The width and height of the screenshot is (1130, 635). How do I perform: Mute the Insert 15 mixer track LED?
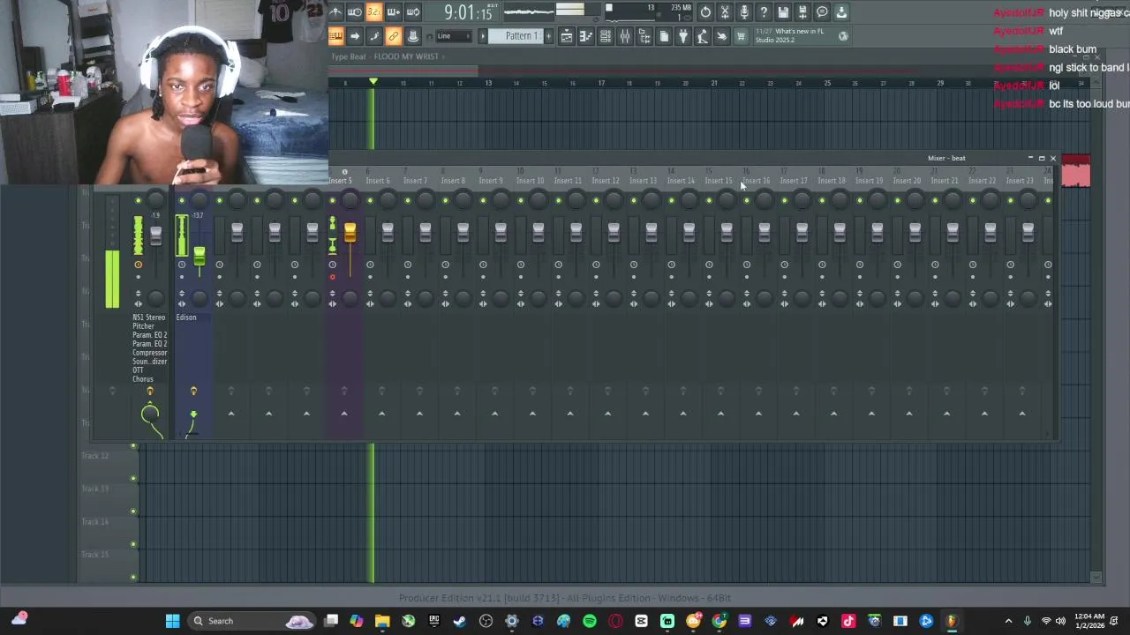709,201
